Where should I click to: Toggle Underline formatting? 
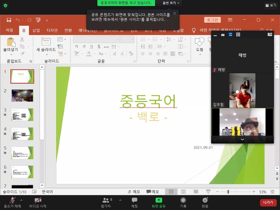click(x=91, y=46)
